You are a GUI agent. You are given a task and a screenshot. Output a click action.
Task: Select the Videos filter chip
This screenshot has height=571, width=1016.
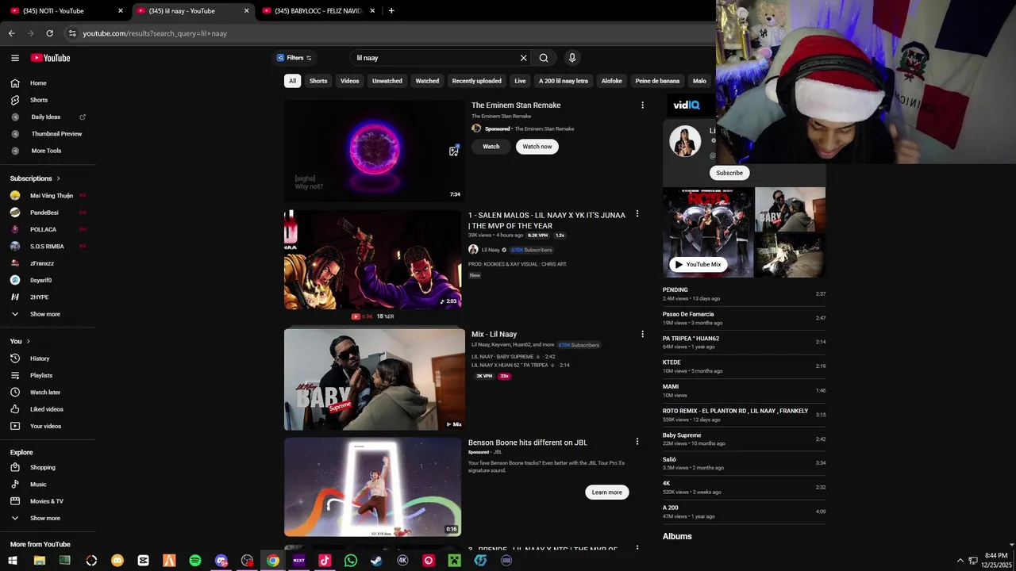pyautogui.click(x=350, y=81)
